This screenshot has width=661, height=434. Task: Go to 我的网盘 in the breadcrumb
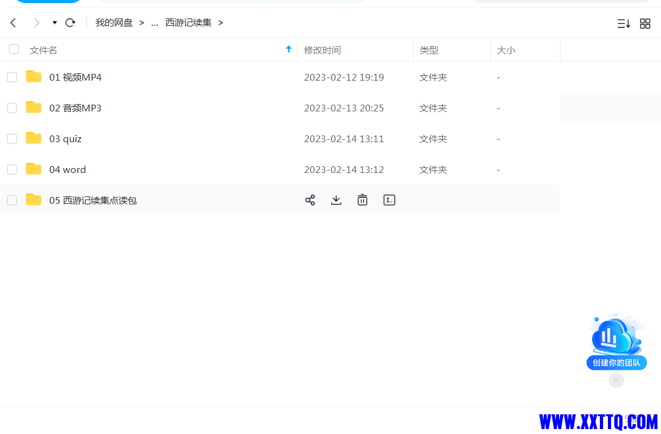(x=114, y=23)
